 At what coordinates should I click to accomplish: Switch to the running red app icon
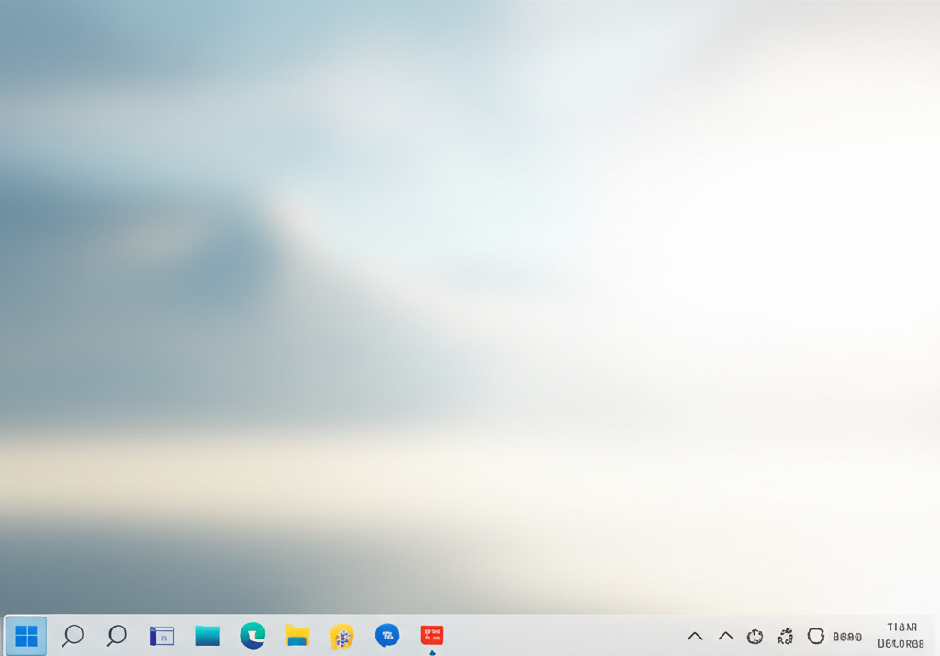431,635
